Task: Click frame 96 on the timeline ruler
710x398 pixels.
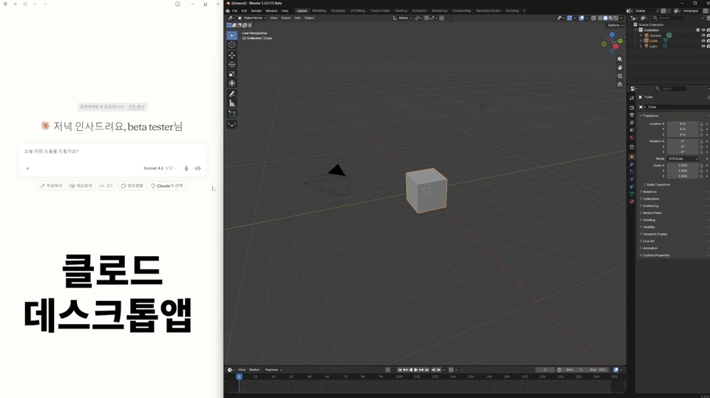Action: 381,377
